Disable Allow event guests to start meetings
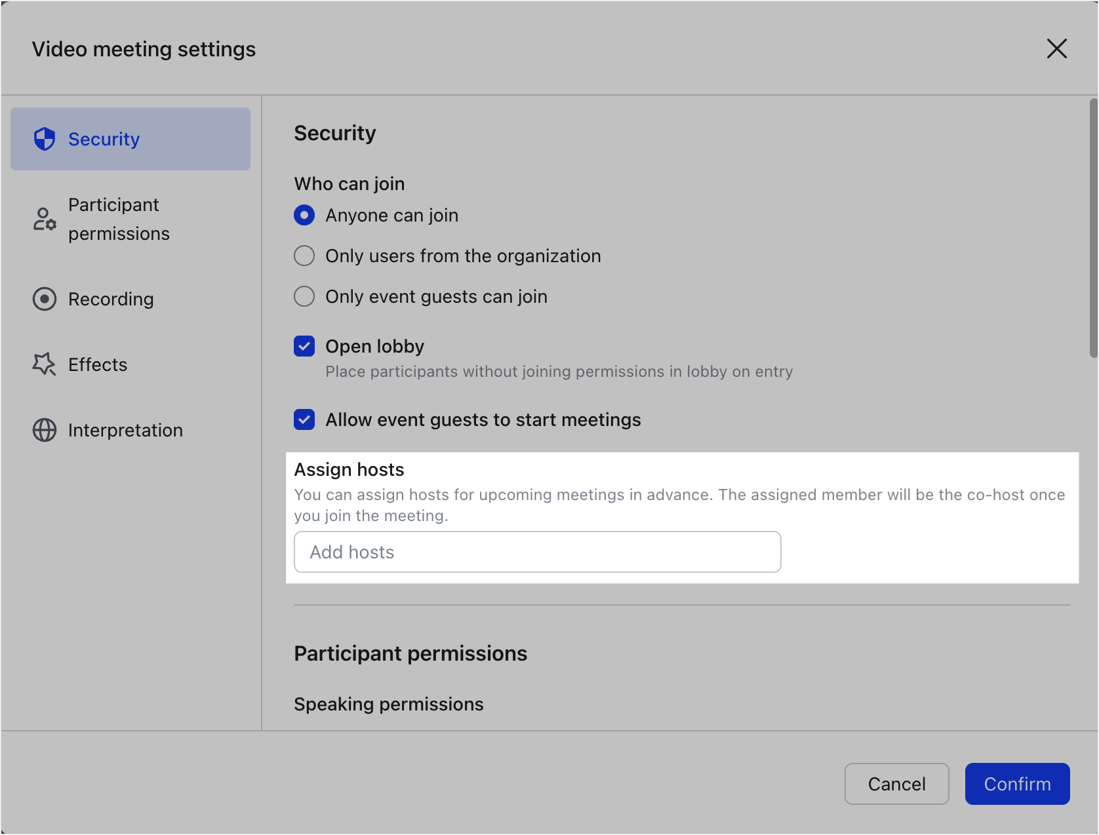This screenshot has width=1099, height=835. point(304,419)
